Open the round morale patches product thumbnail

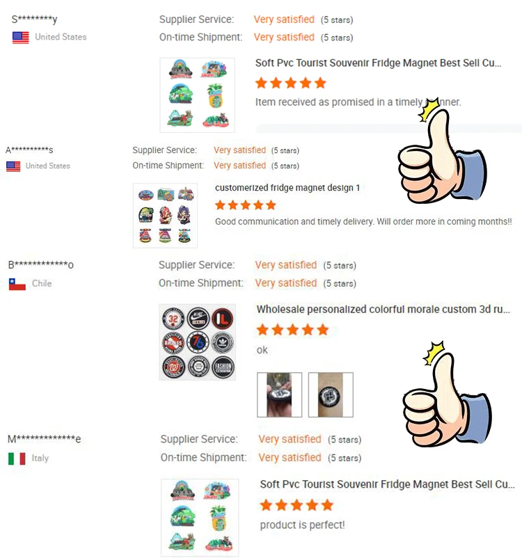point(197,342)
